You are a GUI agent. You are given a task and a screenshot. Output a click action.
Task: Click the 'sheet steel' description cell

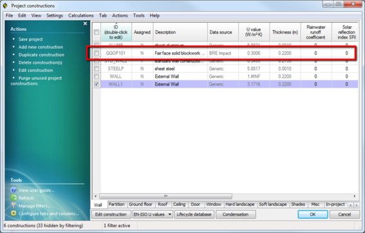180,69
